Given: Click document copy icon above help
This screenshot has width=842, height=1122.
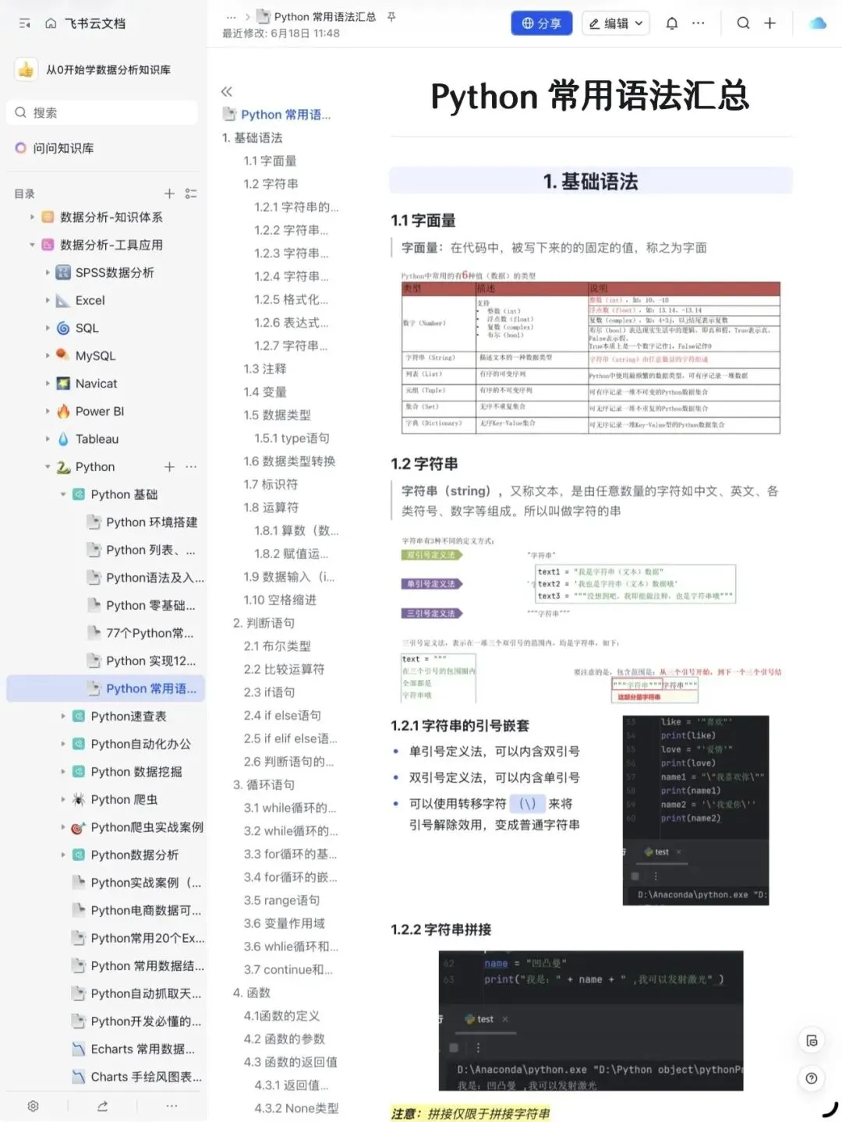Looking at the screenshot, I should click(x=812, y=1041).
